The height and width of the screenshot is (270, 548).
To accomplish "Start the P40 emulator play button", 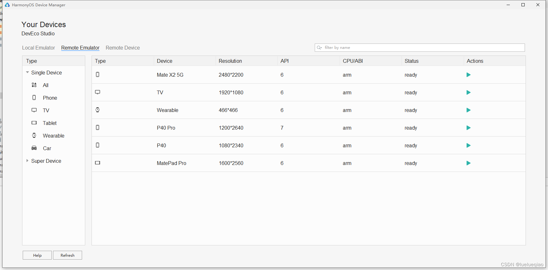I will (468, 145).
